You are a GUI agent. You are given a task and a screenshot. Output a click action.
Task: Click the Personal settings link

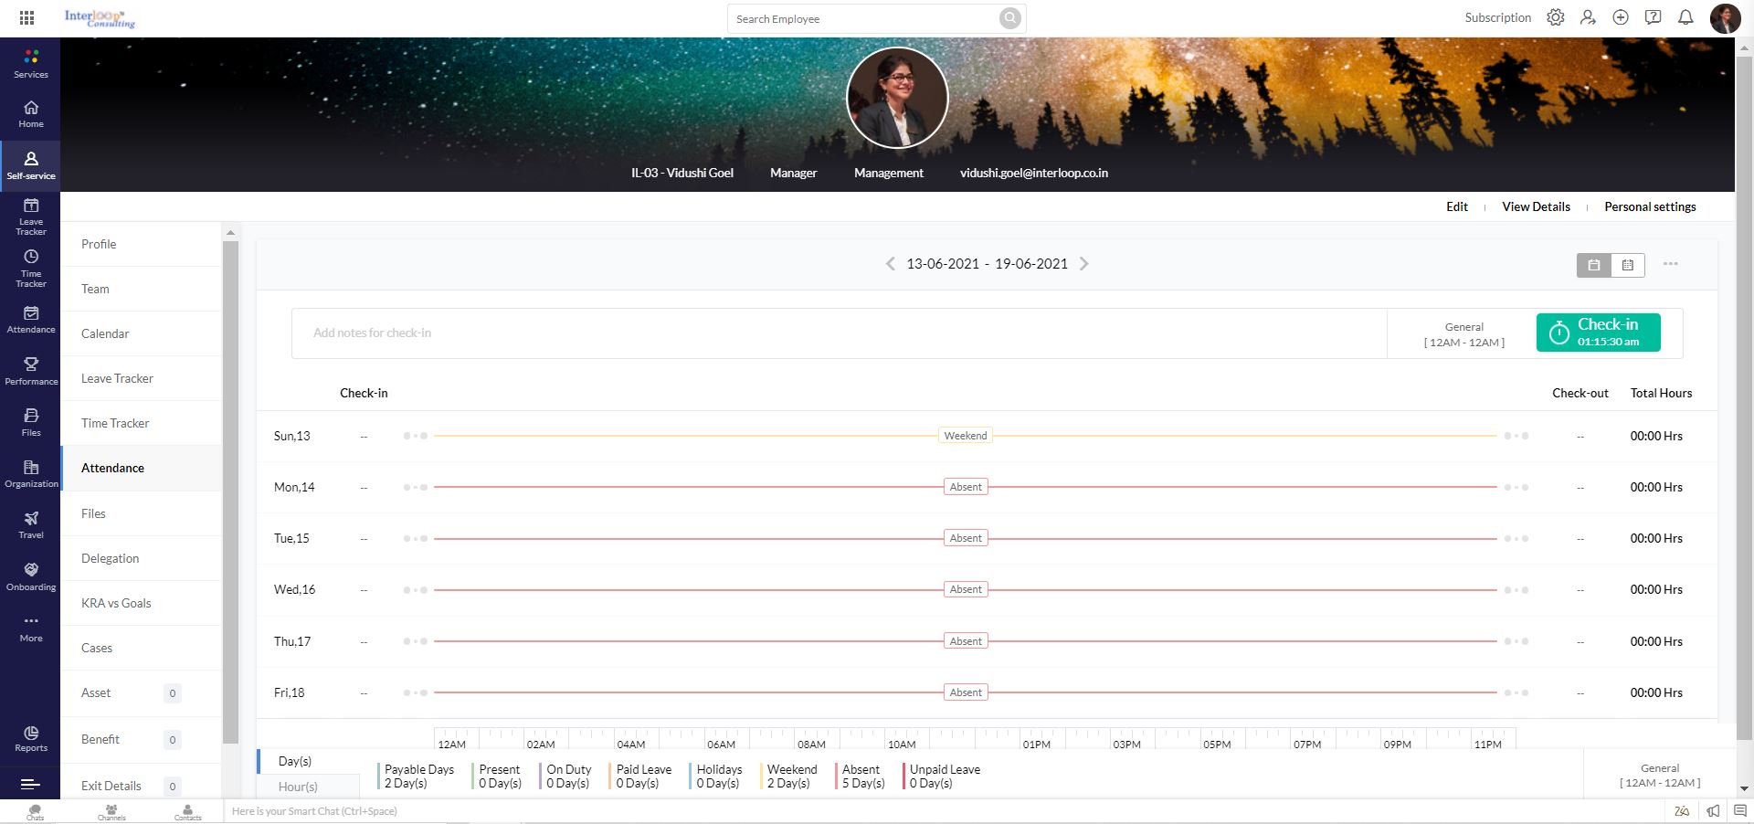[x=1649, y=206]
